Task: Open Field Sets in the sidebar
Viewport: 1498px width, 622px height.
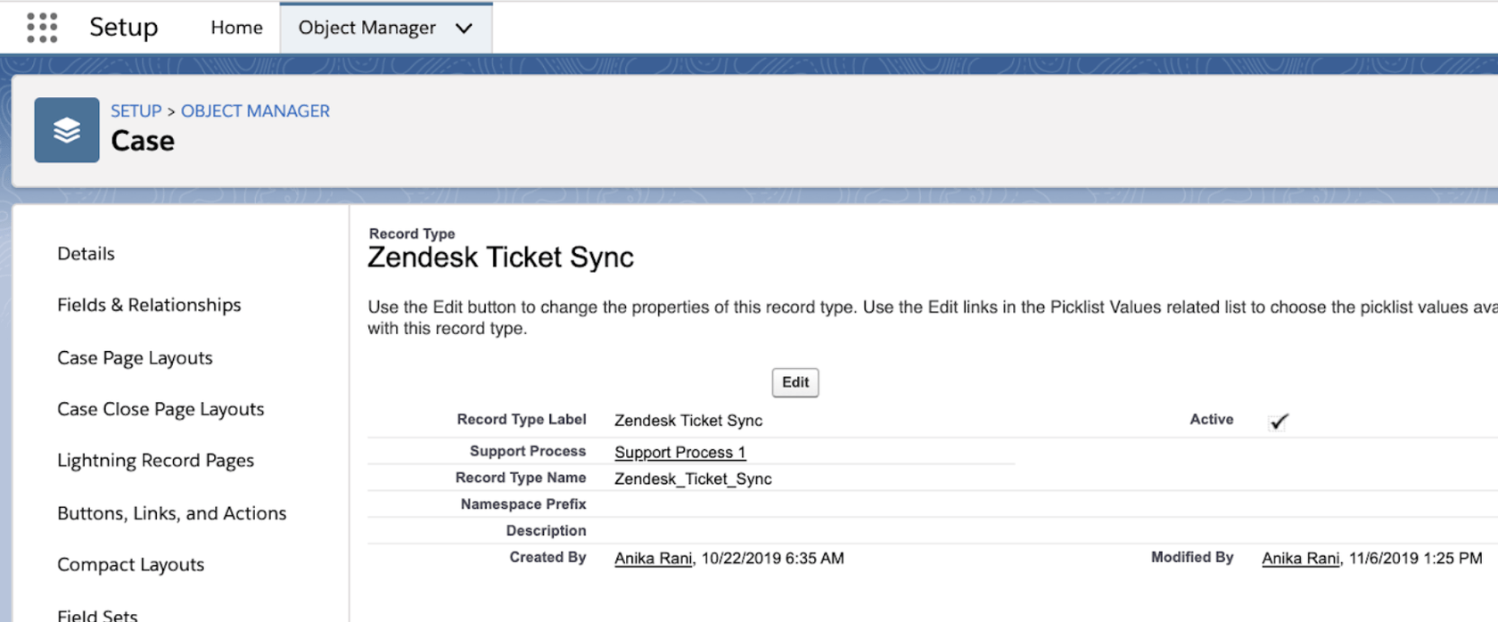Action: click(x=97, y=615)
